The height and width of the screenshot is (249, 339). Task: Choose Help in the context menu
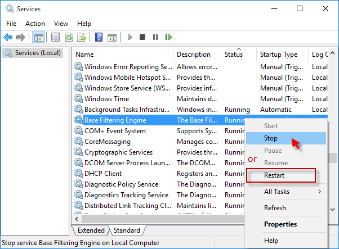coord(286,241)
